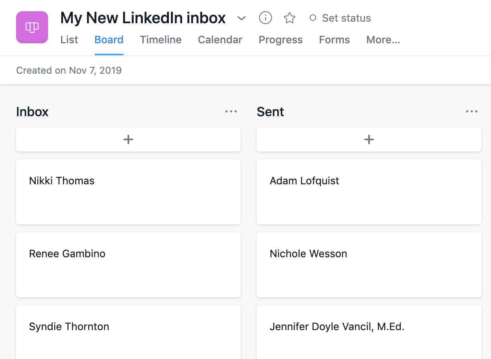Screen dimensions: 491x359
Task: Click the Set status circle icon
Action: click(x=313, y=18)
